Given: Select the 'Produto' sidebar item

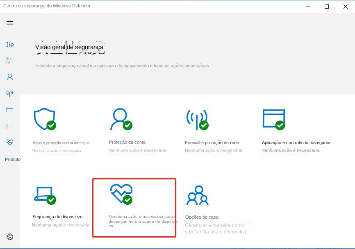Looking at the screenshot, I should point(13,159).
